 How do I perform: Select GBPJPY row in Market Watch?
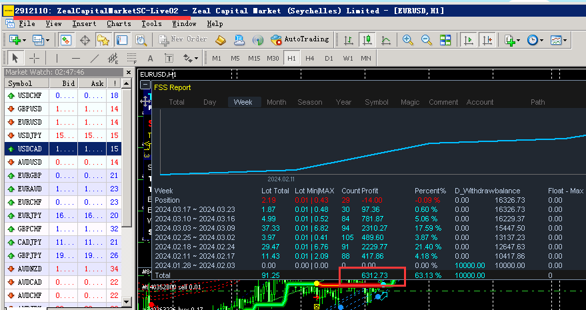point(63,256)
